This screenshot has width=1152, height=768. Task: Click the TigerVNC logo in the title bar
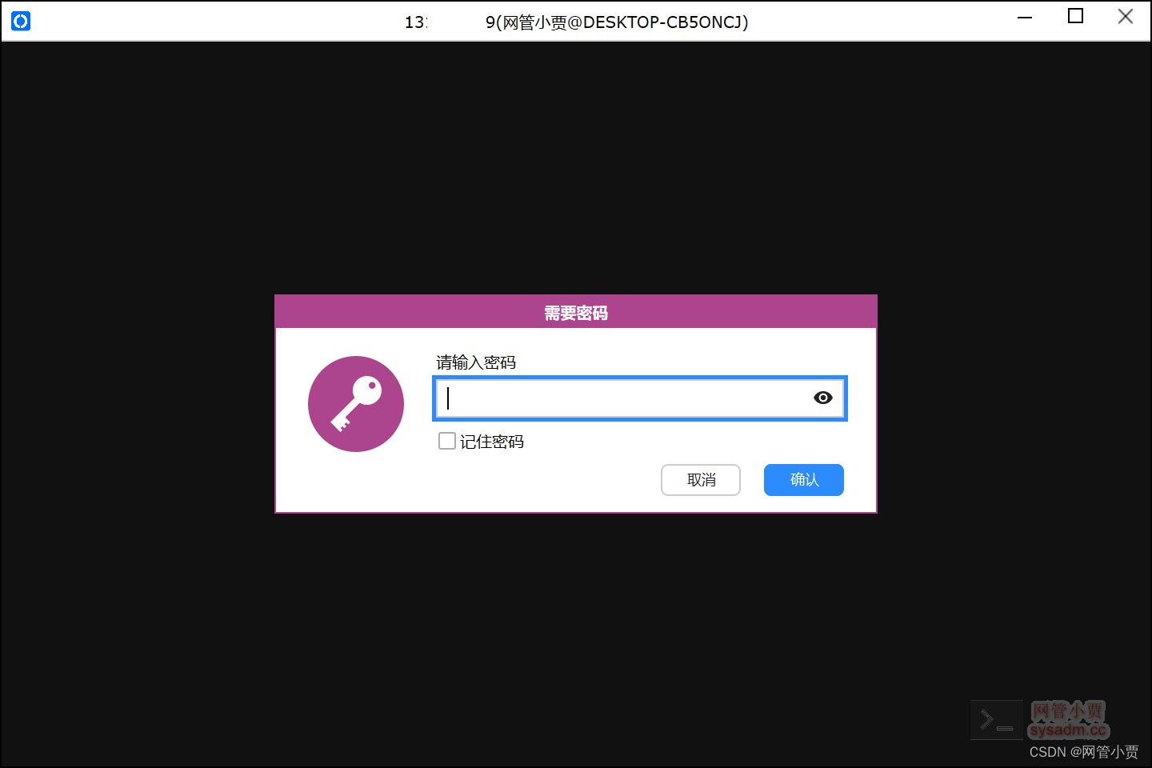coord(20,20)
